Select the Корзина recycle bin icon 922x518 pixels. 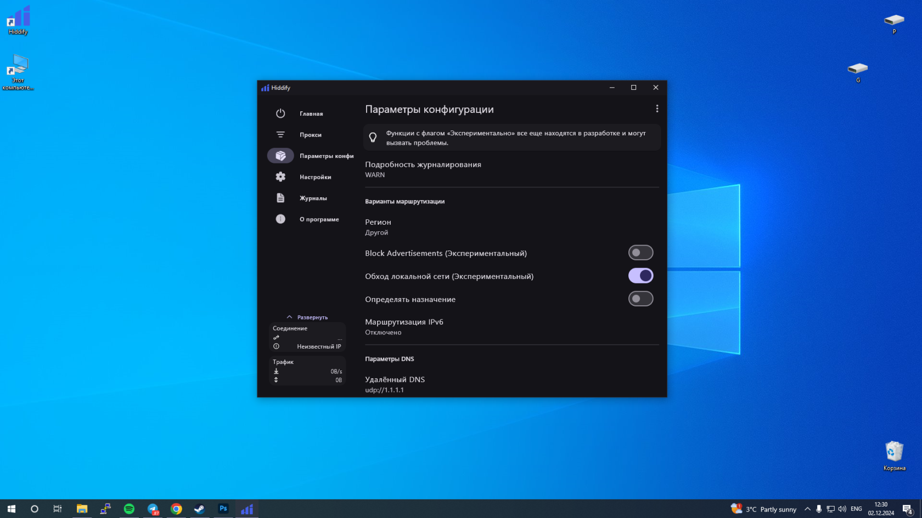tap(895, 456)
